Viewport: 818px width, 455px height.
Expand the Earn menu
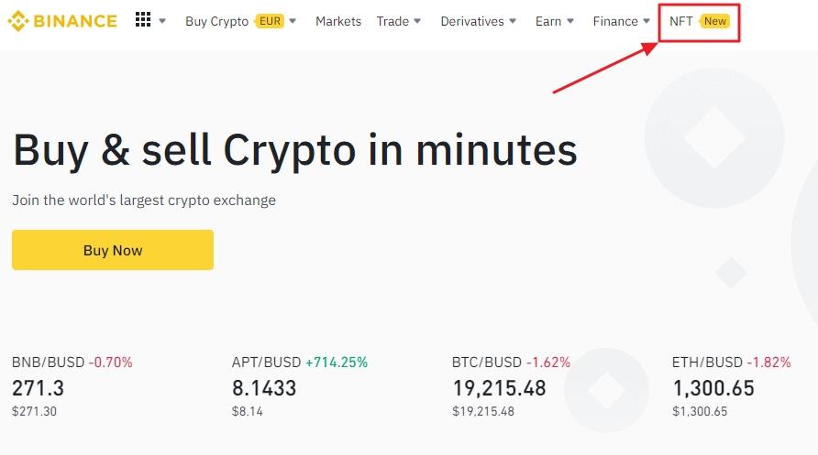[x=555, y=21]
